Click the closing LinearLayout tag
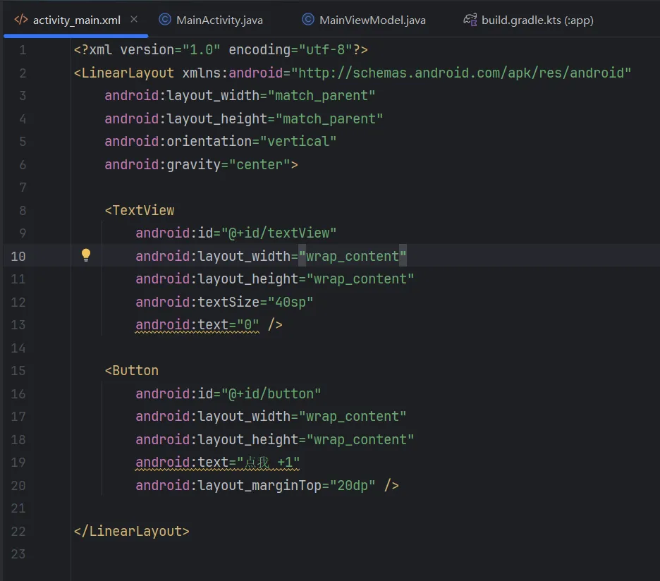The height and width of the screenshot is (581, 660). click(x=132, y=532)
